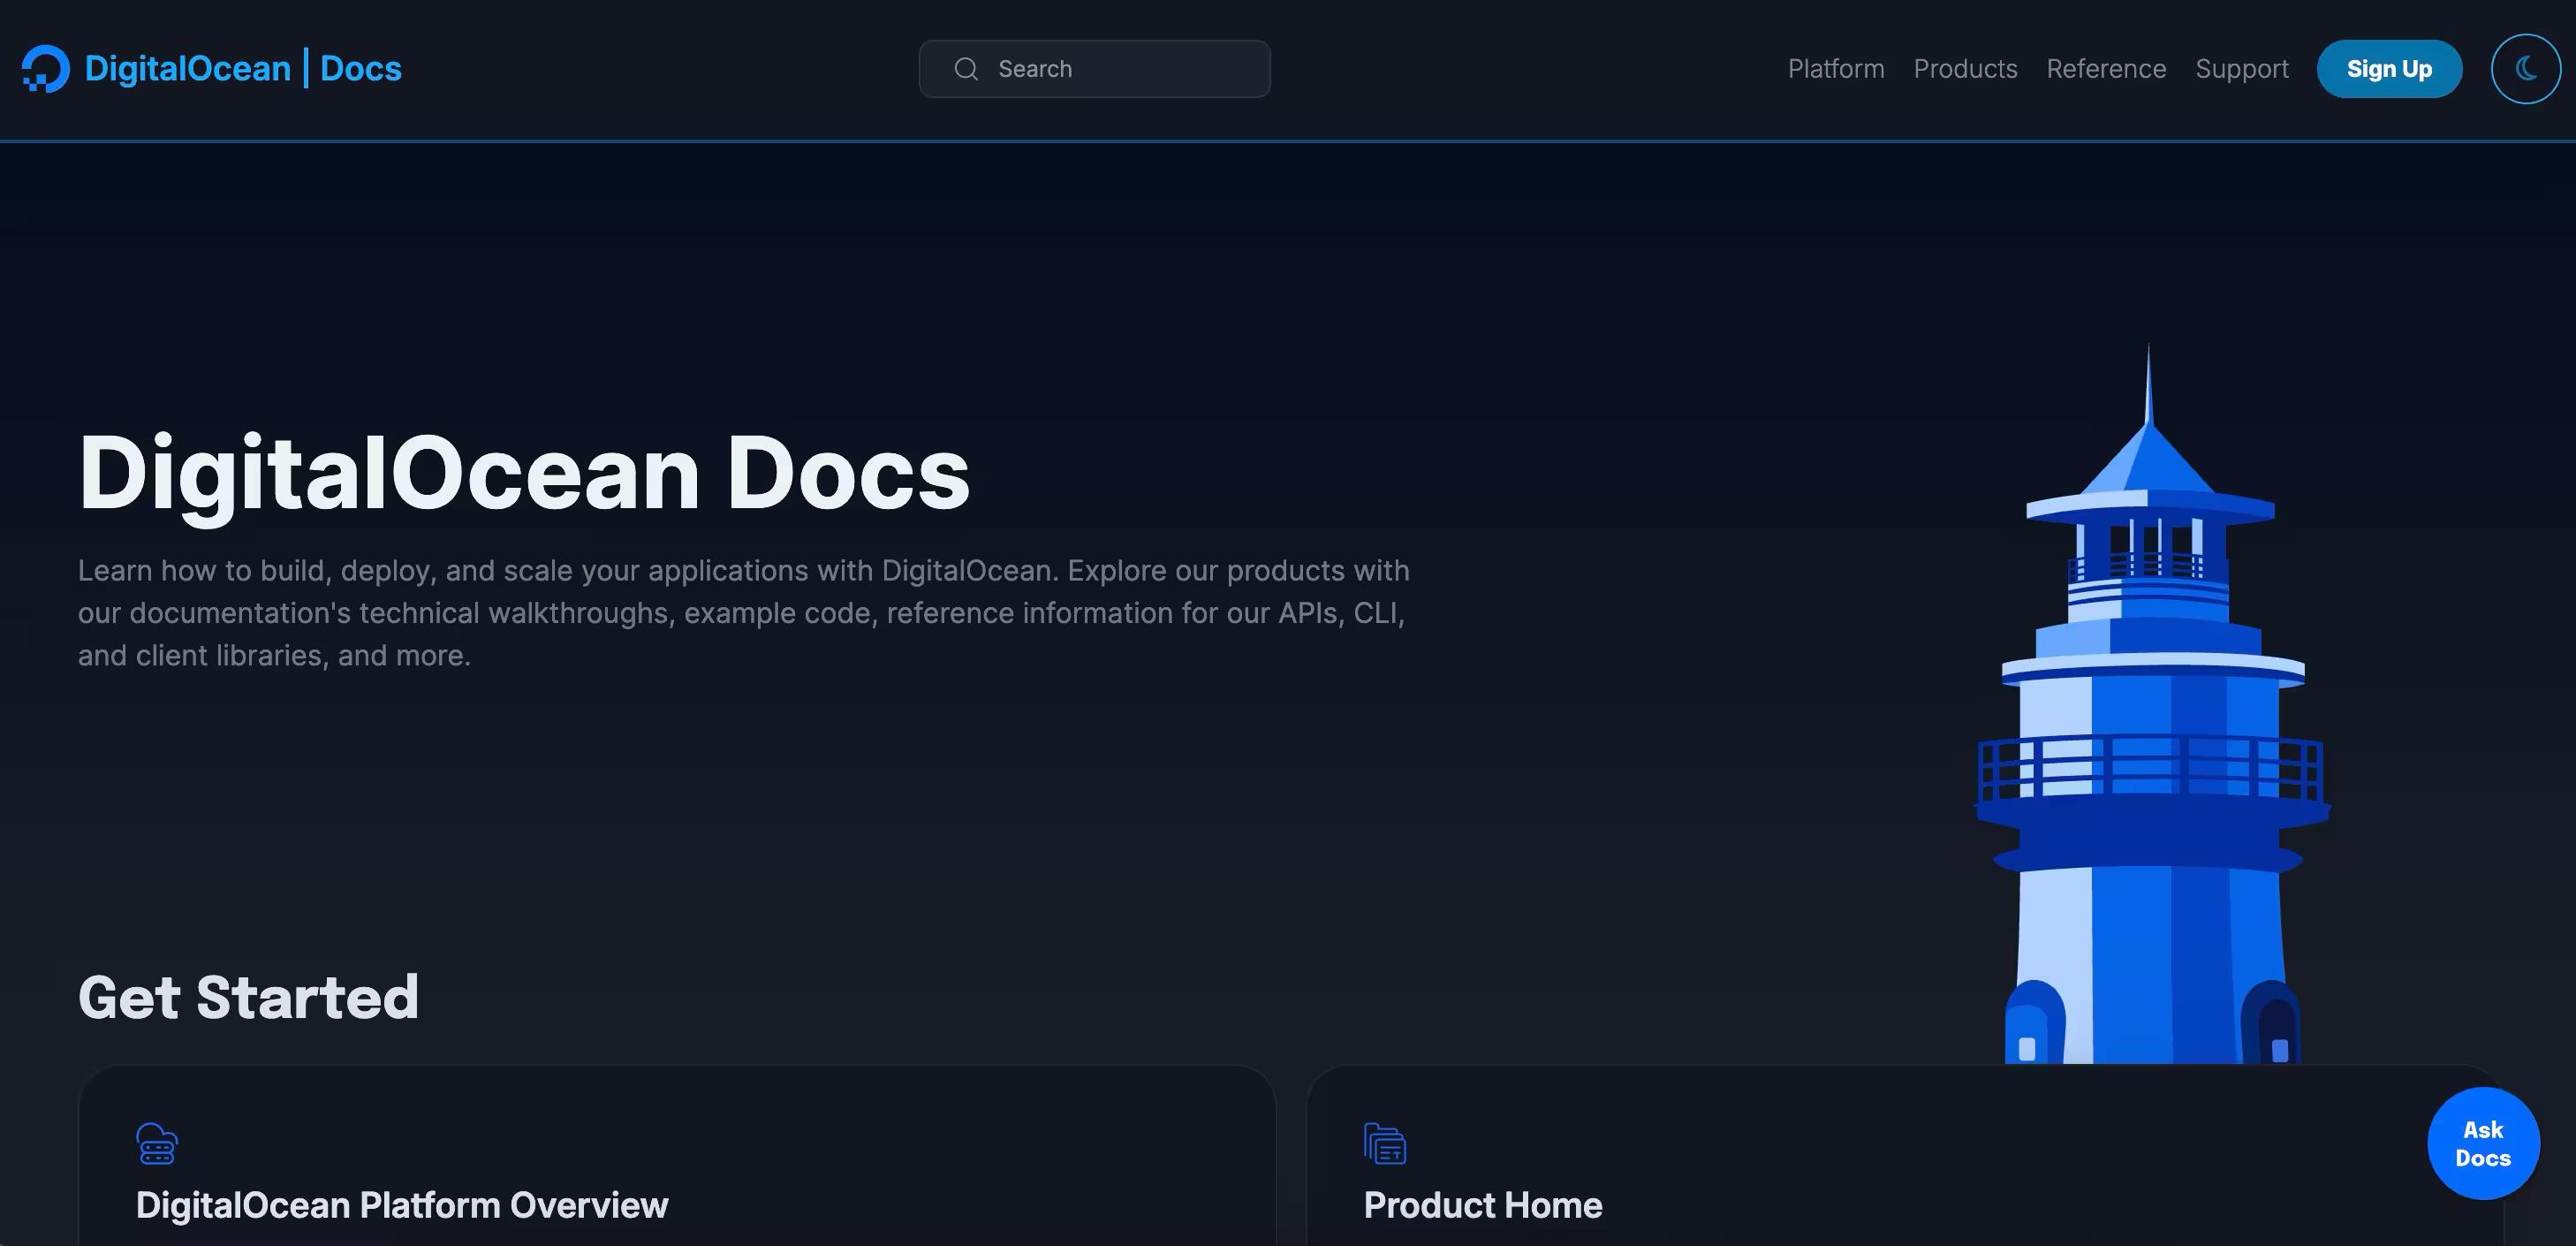Open the Reference menu

2106,69
